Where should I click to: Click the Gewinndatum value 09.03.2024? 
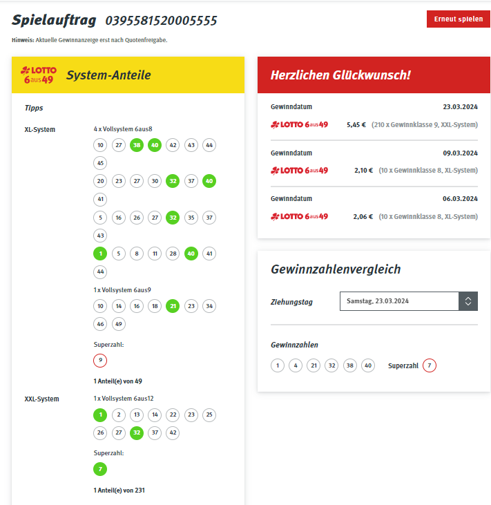[x=460, y=153]
